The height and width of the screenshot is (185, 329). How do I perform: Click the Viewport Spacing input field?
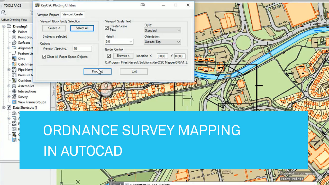(82, 49)
